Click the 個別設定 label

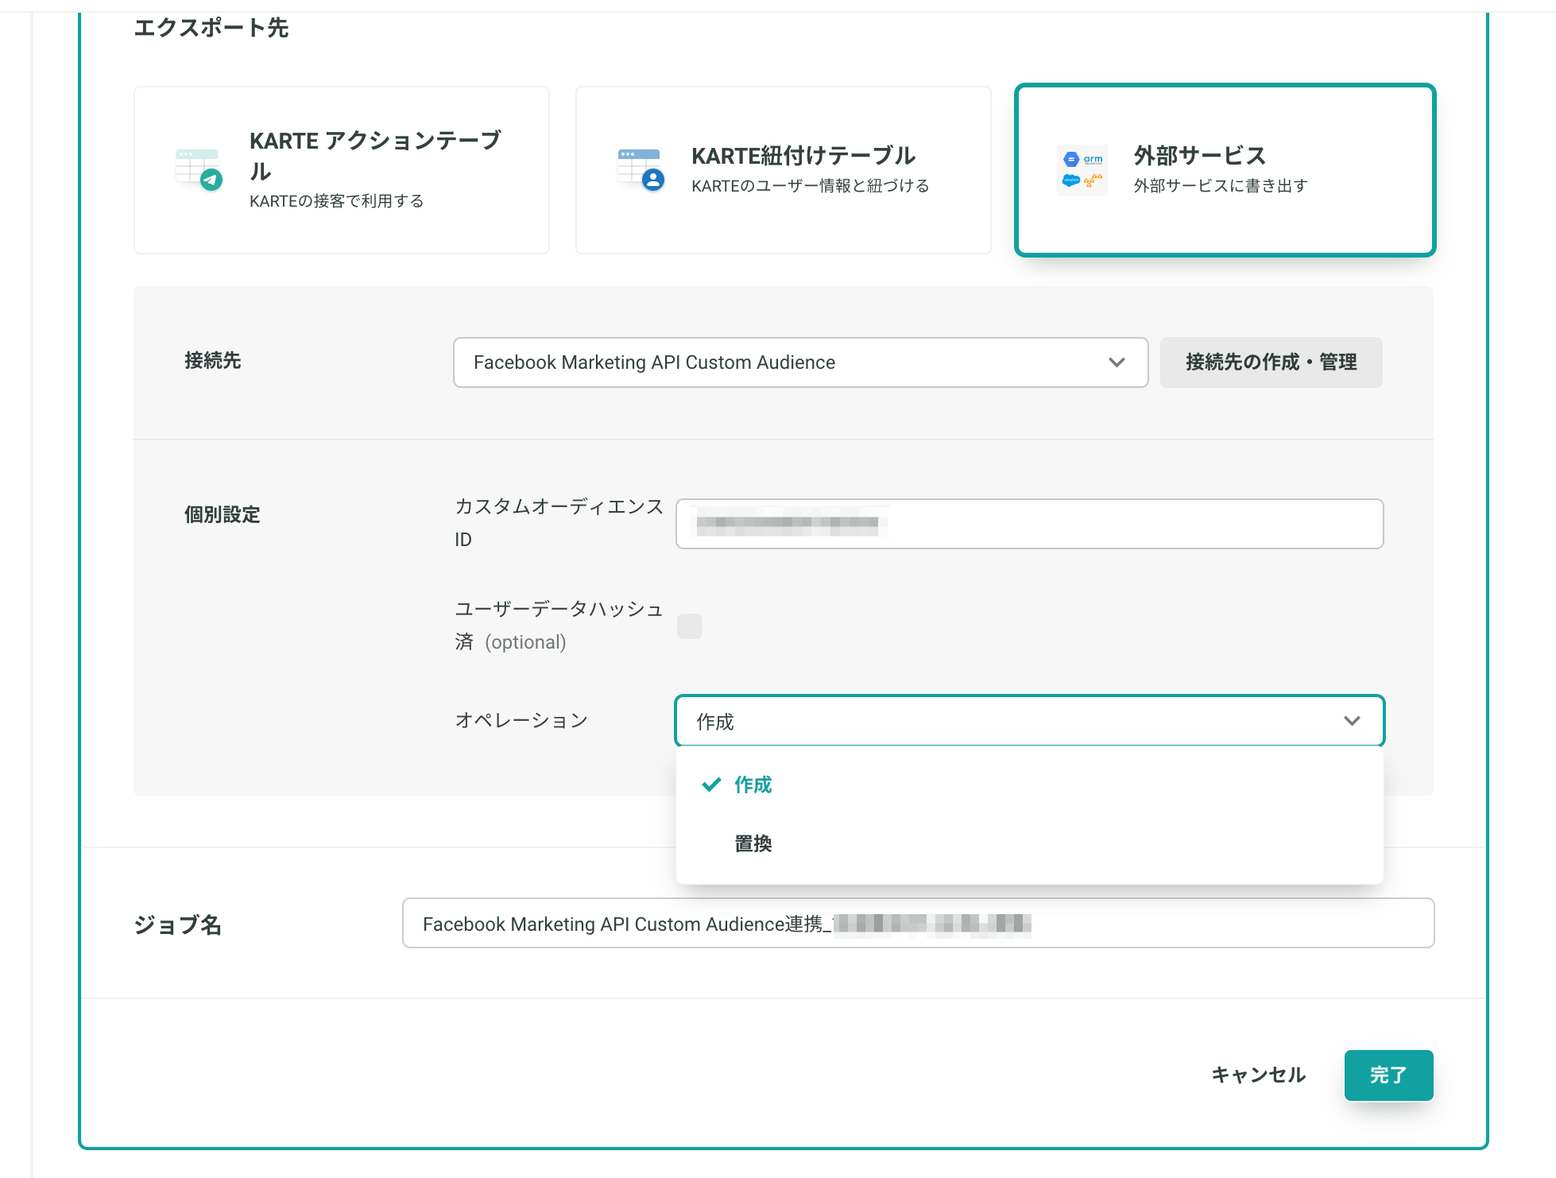[223, 515]
